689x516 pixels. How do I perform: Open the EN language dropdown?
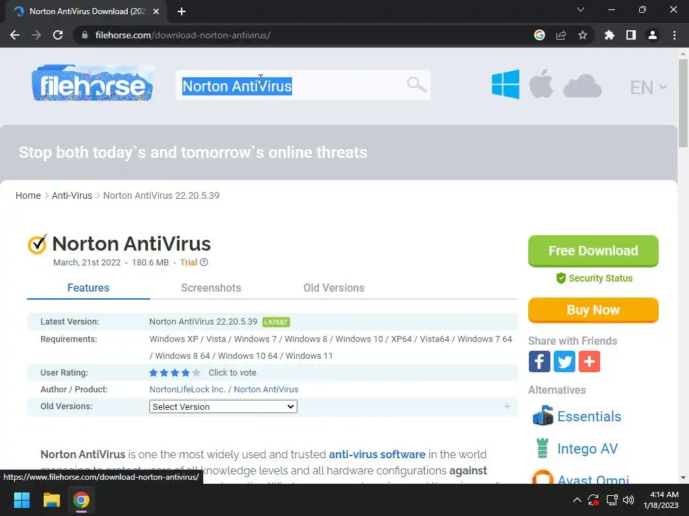pos(648,87)
